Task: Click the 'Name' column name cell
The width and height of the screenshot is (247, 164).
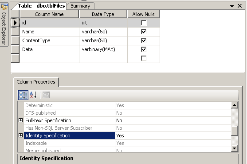Action: tap(49, 32)
